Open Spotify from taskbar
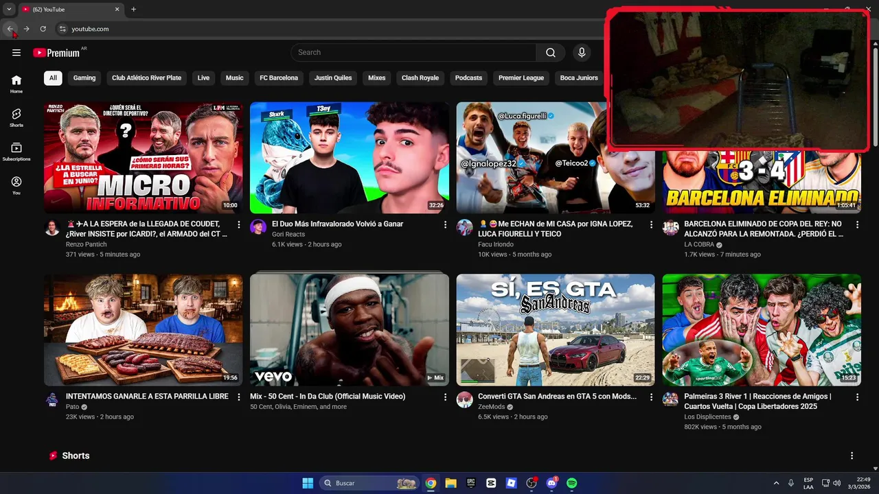 (572, 483)
